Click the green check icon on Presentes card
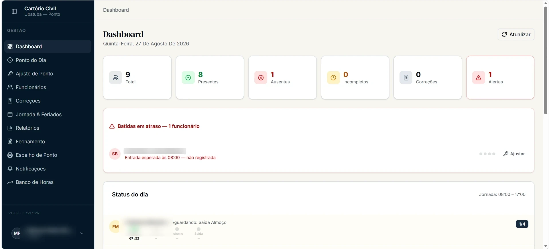Viewport: 549px width, 249px height. tap(188, 78)
